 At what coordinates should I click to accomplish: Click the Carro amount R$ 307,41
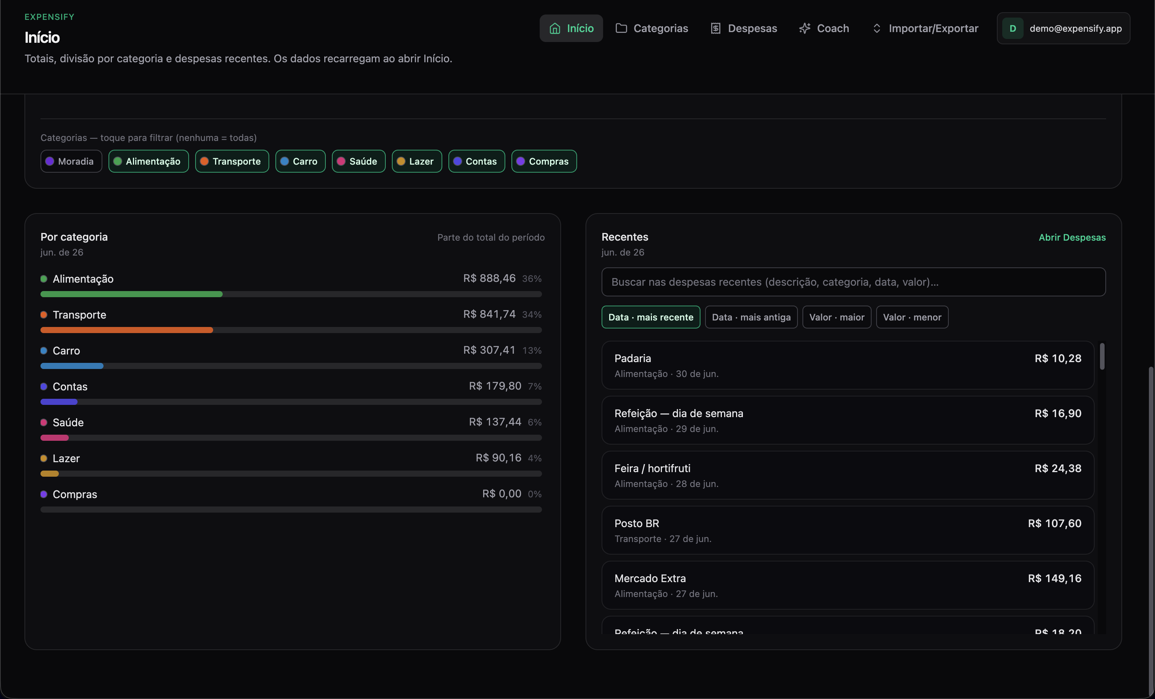click(x=489, y=350)
